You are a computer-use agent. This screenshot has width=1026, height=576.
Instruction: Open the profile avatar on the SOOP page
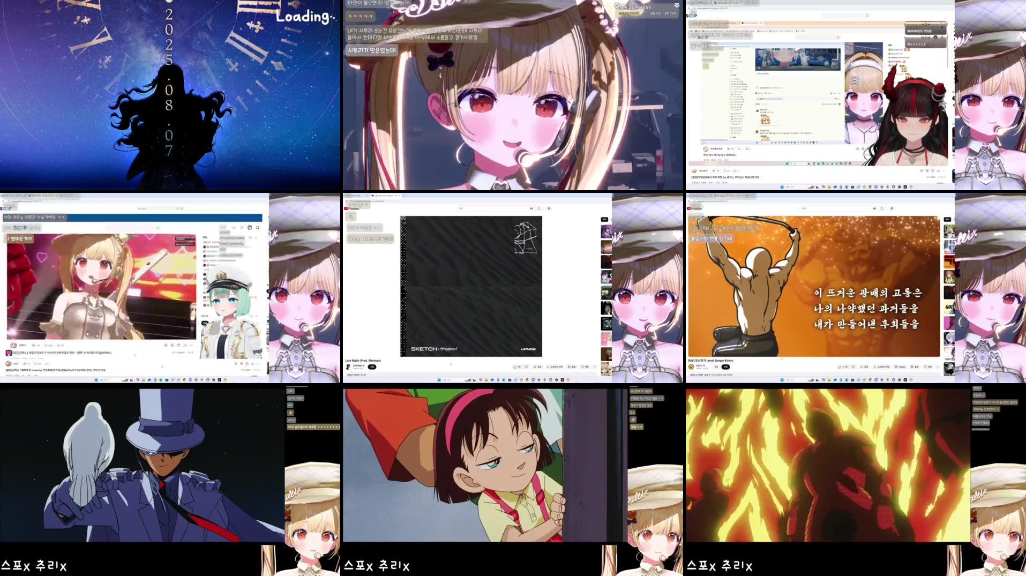click(x=250, y=227)
